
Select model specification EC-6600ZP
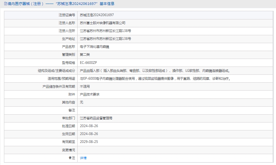[x=88, y=63]
